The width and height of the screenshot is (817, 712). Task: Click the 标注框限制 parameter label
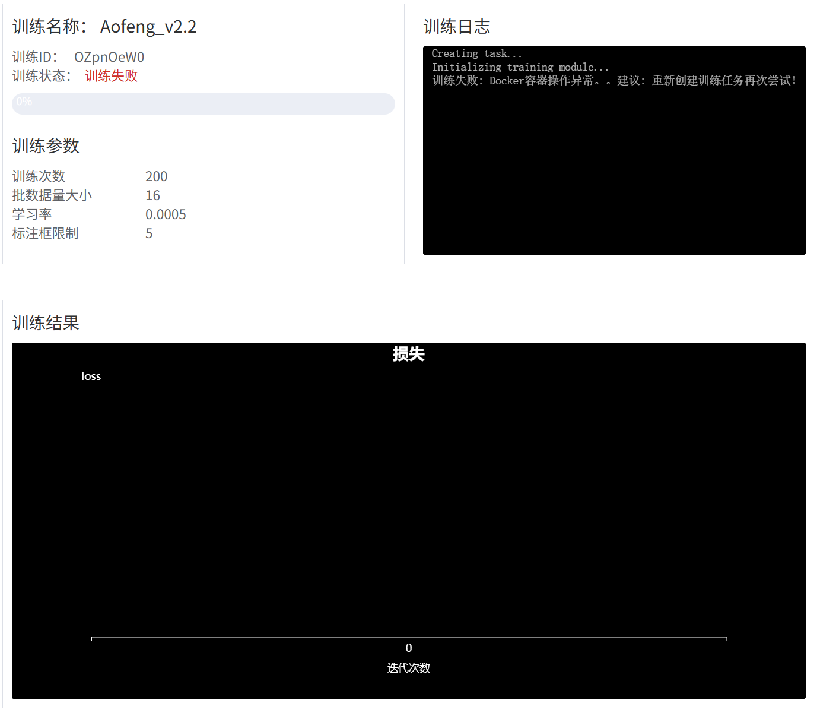45,233
